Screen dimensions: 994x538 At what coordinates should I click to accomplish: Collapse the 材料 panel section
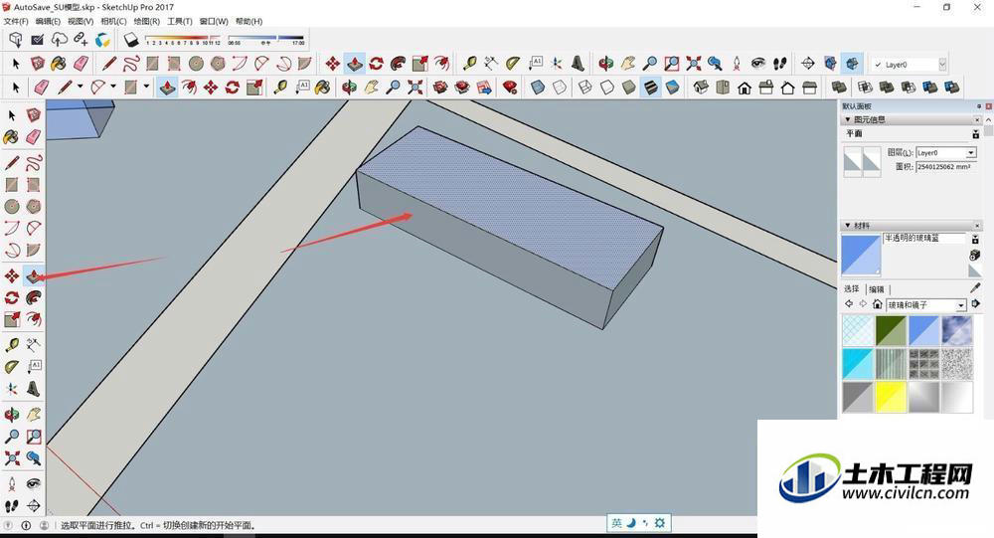coord(848,225)
